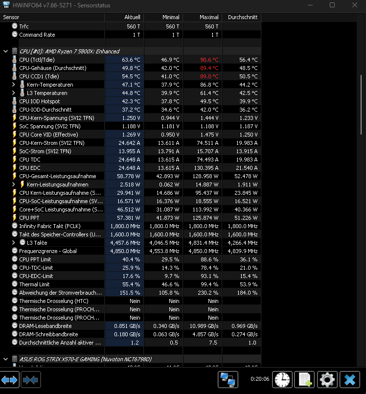Viewport: 366px width, 394px height.
Task: Select SoC-Strom (SVI2 TFN) row
Action: pos(136,151)
